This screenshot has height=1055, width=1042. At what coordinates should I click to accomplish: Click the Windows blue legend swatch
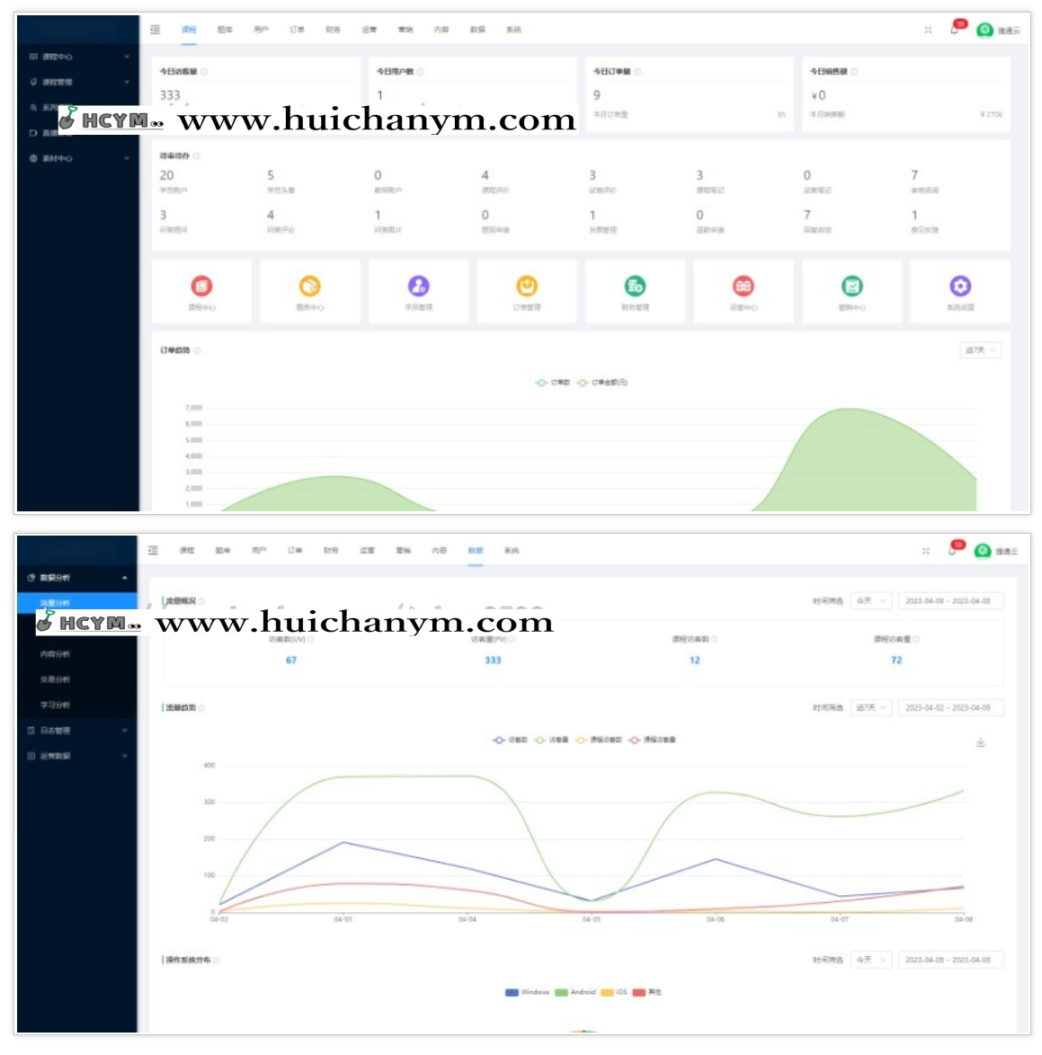point(512,992)
